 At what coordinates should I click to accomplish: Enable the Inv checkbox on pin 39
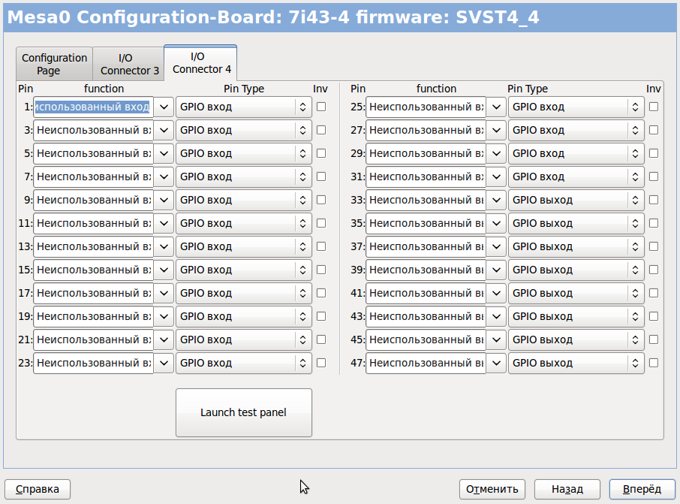[654, 270]
